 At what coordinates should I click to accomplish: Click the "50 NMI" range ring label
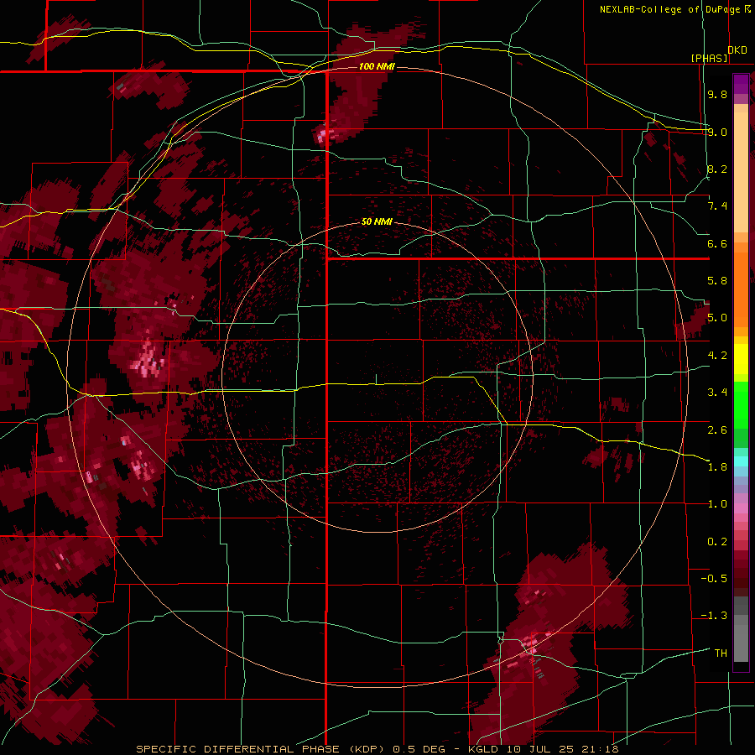click(x=377, y=221)
